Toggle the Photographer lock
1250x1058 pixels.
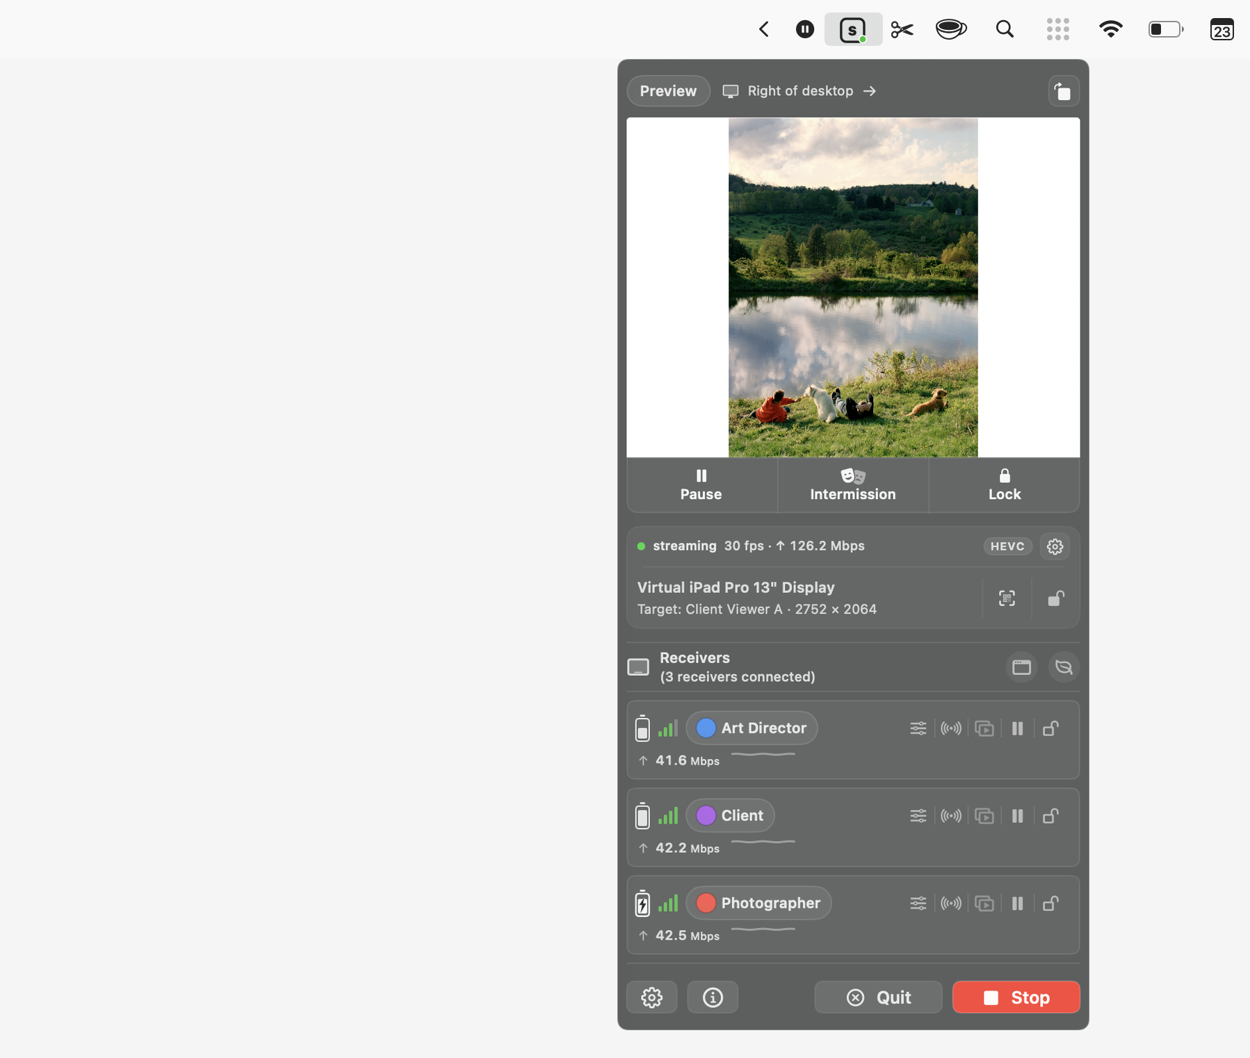tap(1050, 904)
